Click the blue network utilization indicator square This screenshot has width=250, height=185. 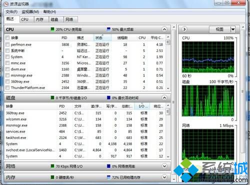(x=108, y=166)
